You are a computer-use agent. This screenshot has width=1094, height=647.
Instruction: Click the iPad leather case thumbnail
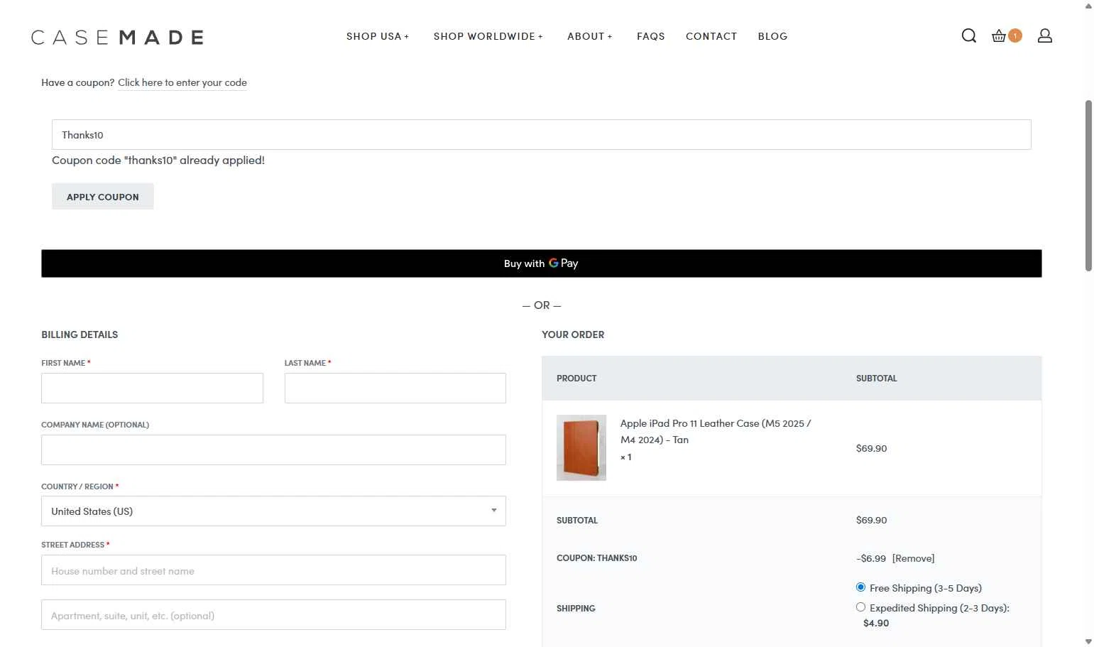(581, 447)
